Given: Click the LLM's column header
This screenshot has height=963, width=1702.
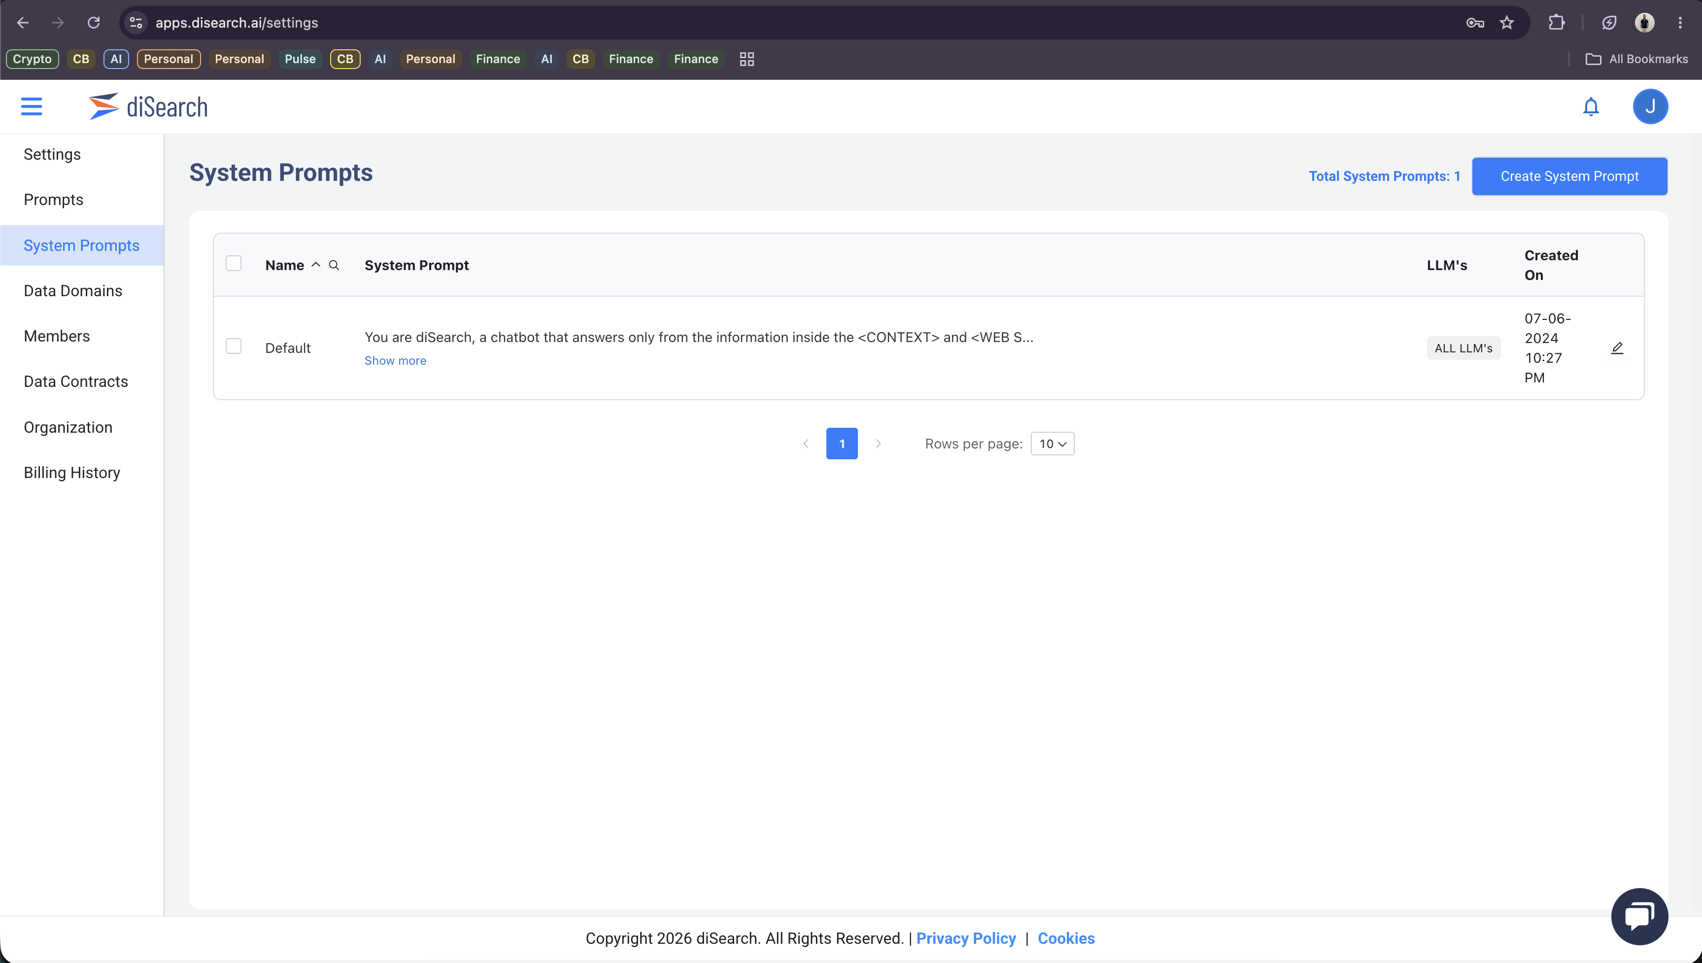Looking at the screenshot, I should (x=1447, y=265).
